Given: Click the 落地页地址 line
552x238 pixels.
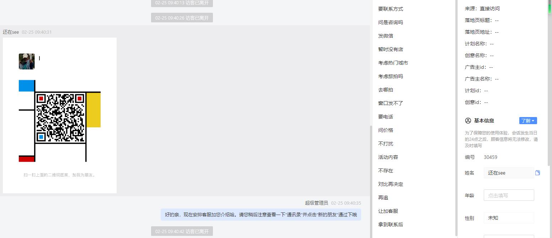Looking at the screenshot, I should 482,32.
